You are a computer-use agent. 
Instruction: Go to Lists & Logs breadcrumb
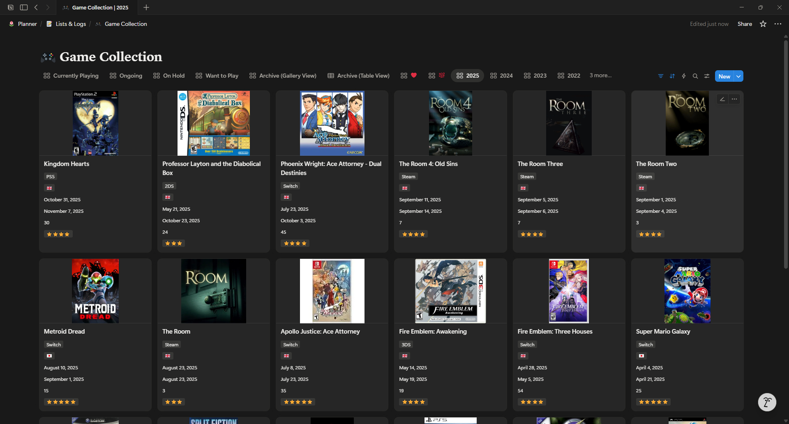pos(71,24)
